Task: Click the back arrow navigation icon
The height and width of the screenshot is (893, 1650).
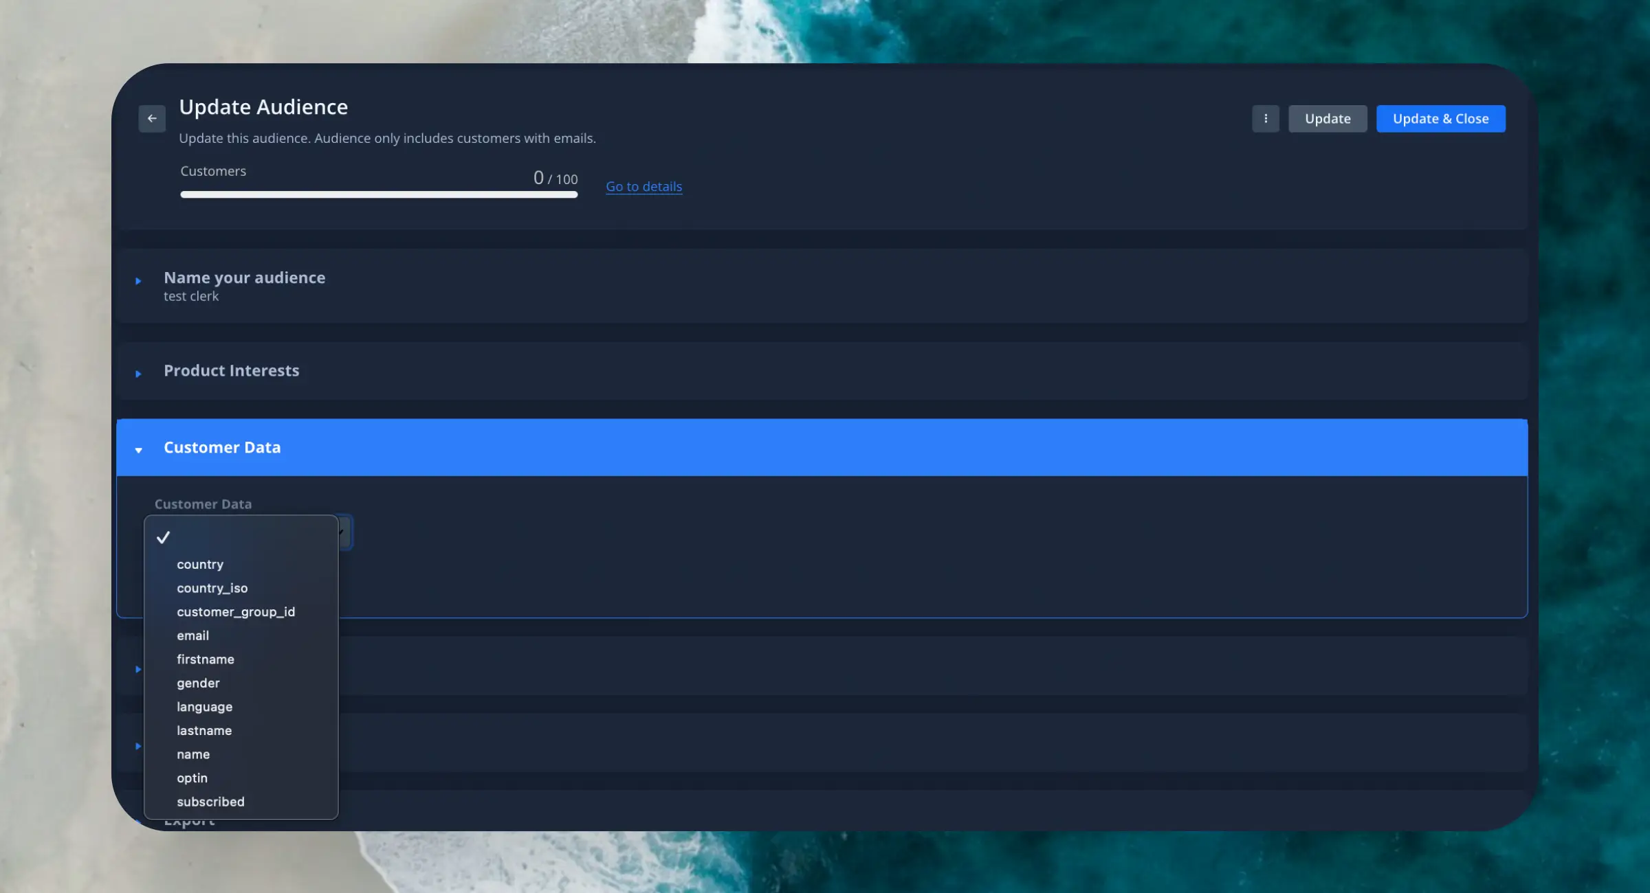Action: point(152,119)
